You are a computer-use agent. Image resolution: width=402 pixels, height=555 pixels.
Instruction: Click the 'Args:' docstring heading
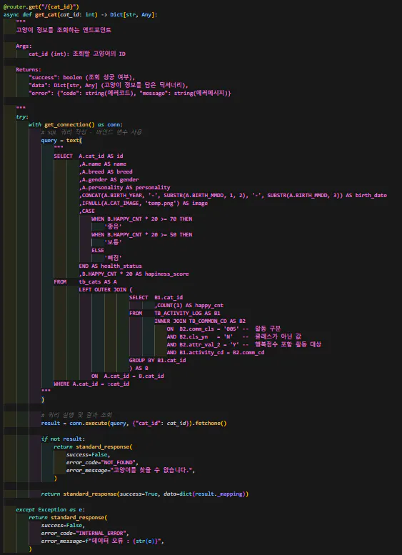click(x=24, y=46)
